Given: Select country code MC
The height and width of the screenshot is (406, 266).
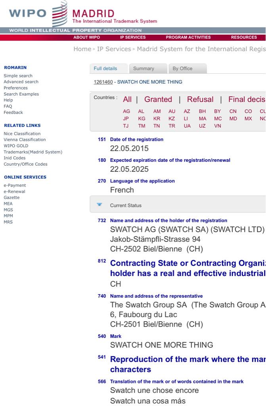Looking at the screenshot, I should 218,119.
